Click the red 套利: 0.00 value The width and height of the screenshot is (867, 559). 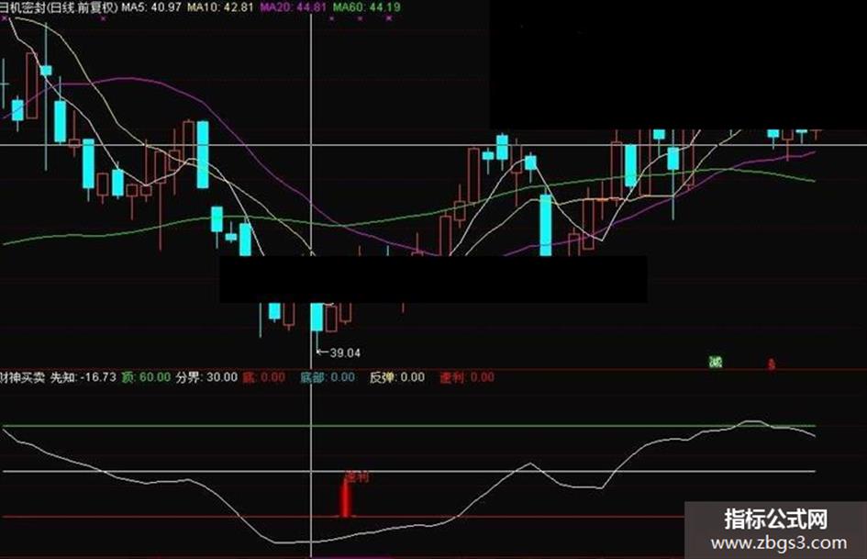coord(467,377)
